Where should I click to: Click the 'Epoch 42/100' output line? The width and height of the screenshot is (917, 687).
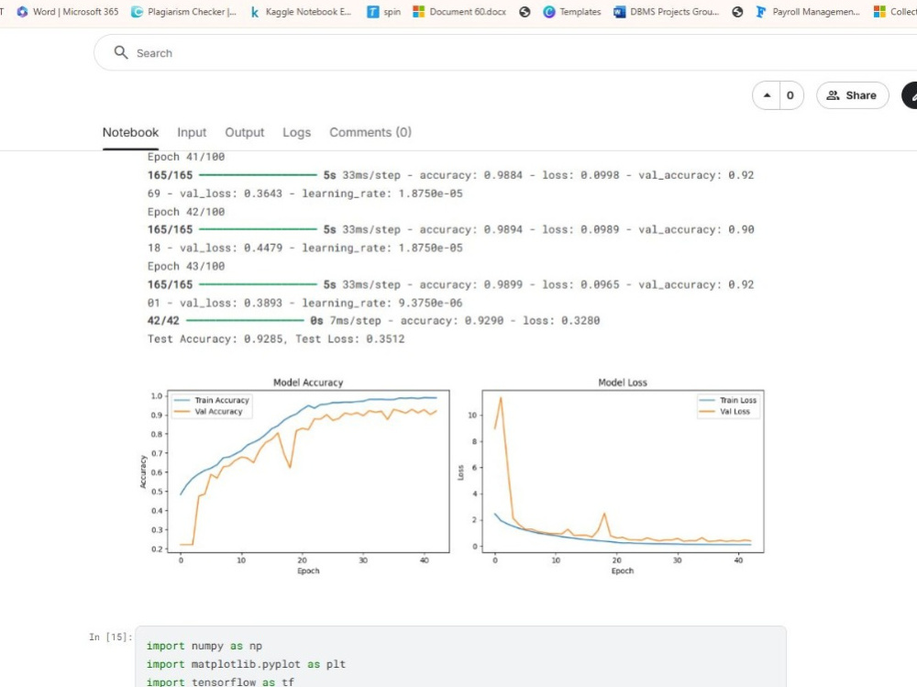(x=186, y=211)
